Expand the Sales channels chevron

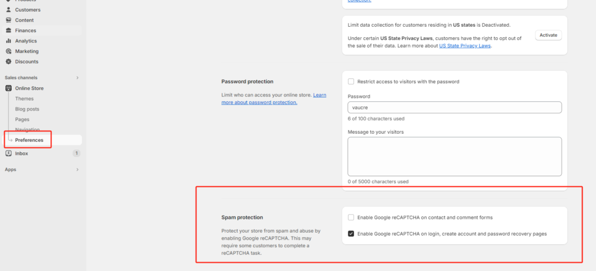[x=77, y=77]
